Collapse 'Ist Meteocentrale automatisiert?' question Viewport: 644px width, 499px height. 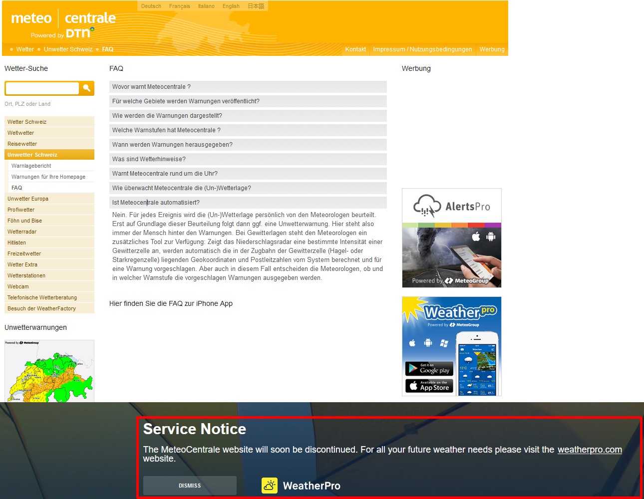248,203
